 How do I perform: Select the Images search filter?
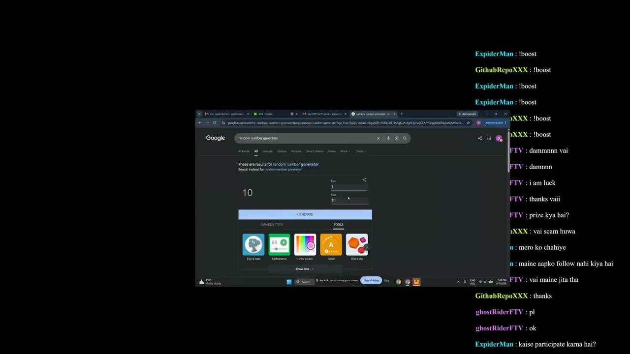267,151
